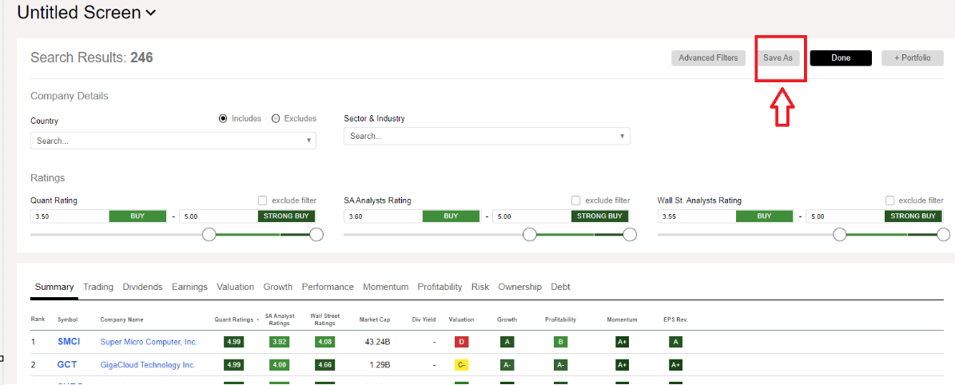Select the Includes radio button

[223, 118]
